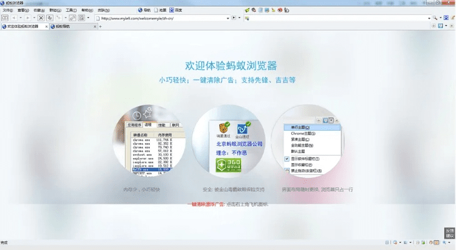
Task: Click the status bar image display icon
Action: click(x=405, y=242)
